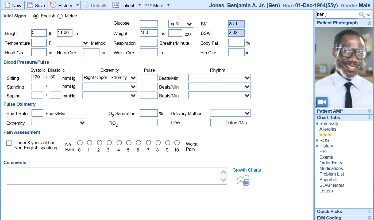374x220 pixels.
Task: Open the Supine Rhythm dropdown
Action: click(x=219, y=95)
